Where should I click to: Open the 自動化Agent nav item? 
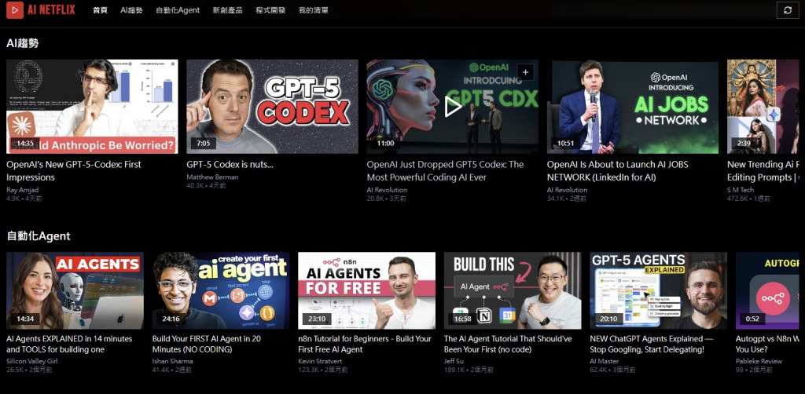coord(178,10)
